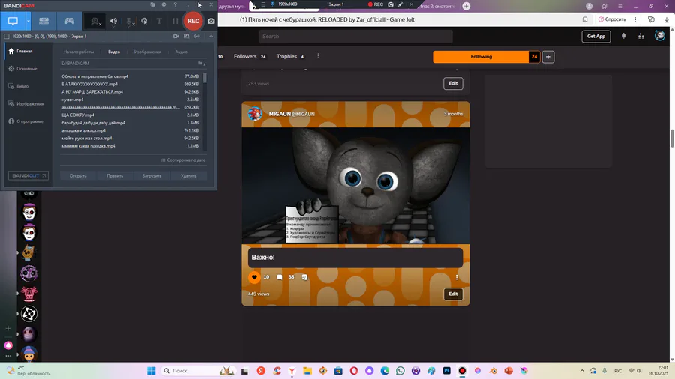Start recording with the red REC button

193,21
